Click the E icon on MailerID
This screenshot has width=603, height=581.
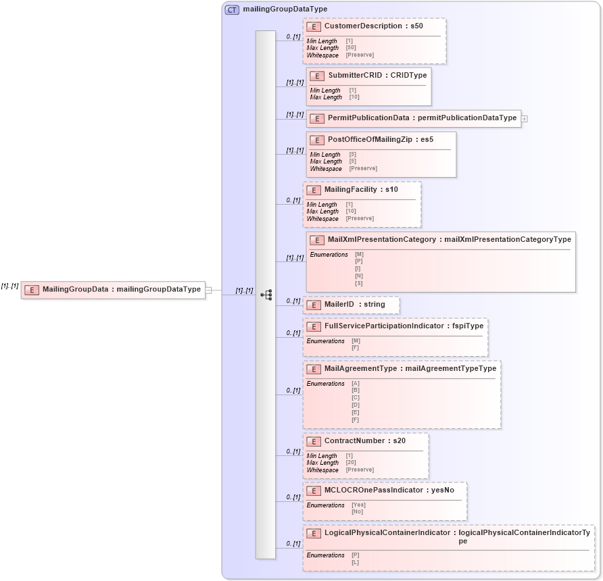pos(313,305)
